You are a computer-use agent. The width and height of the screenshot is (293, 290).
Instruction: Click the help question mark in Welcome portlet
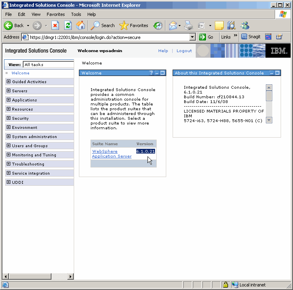[151, 73]
